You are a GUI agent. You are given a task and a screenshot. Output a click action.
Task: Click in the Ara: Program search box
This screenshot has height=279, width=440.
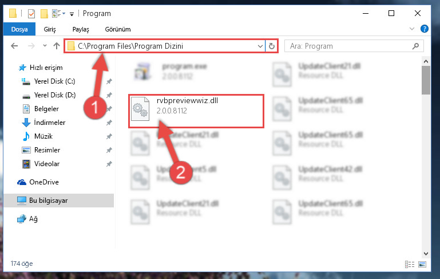(348, 46)
